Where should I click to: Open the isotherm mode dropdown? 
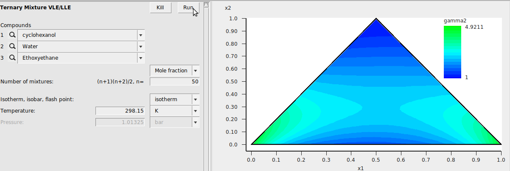coord(195,99)
